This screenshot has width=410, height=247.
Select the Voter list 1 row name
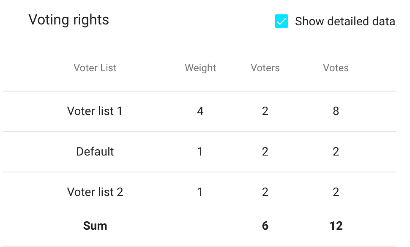[x=95, y=111]
